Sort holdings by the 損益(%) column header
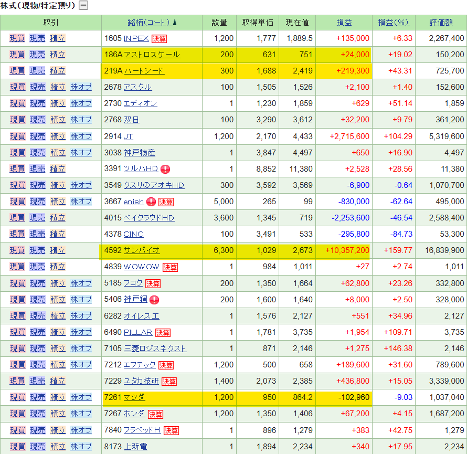The image size is (467, 454). (x=394, y=23)
